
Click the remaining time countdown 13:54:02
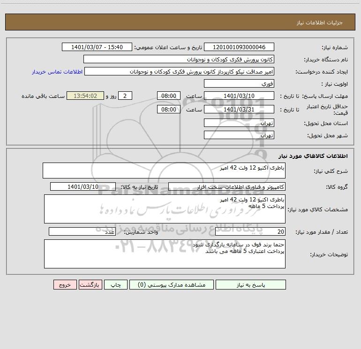85,96
